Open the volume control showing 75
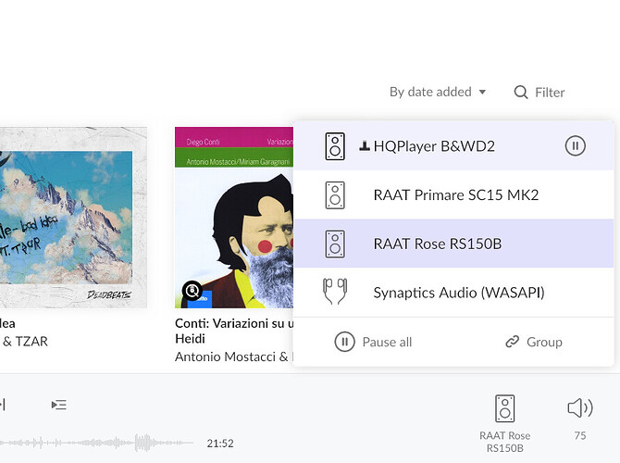The height and width of the screenshot is (463, 620). click(580, 418)
